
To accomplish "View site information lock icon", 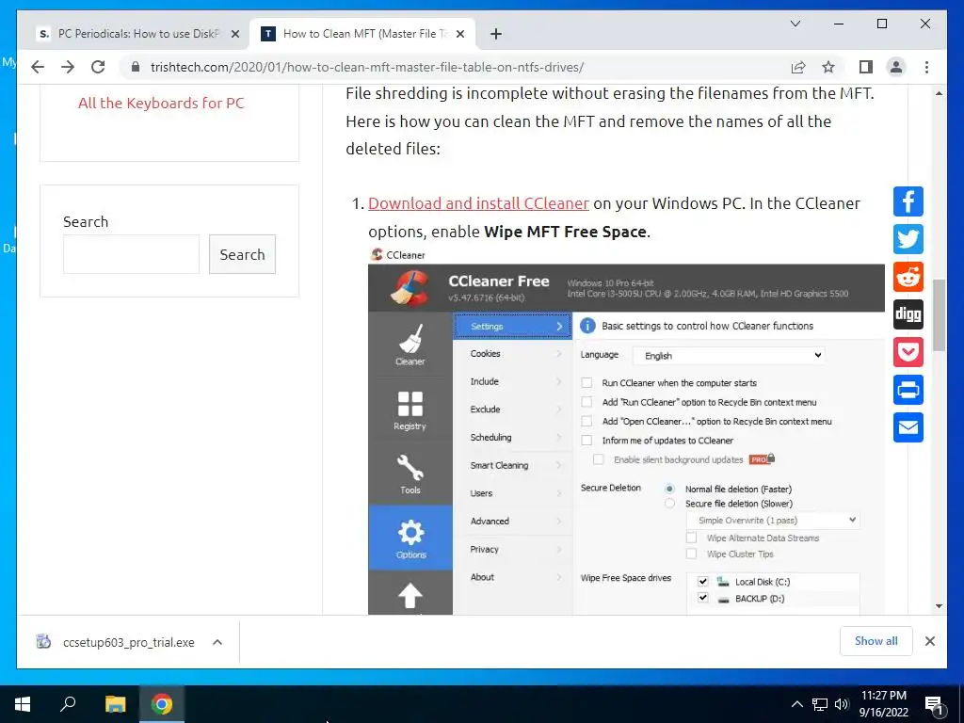I will coord(136,67).
